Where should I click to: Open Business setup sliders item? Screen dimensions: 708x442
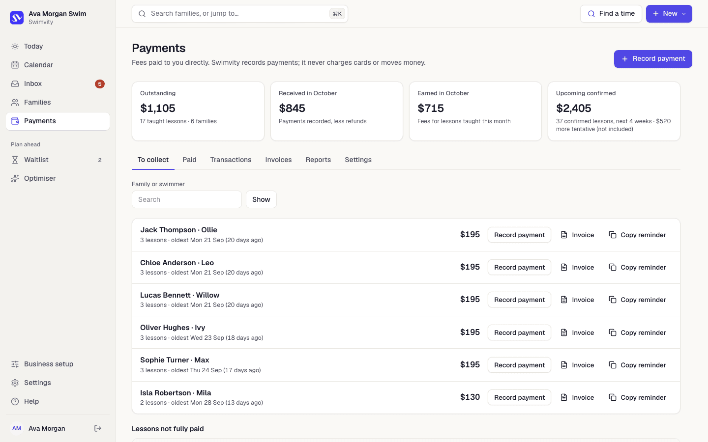coord(58,364)
